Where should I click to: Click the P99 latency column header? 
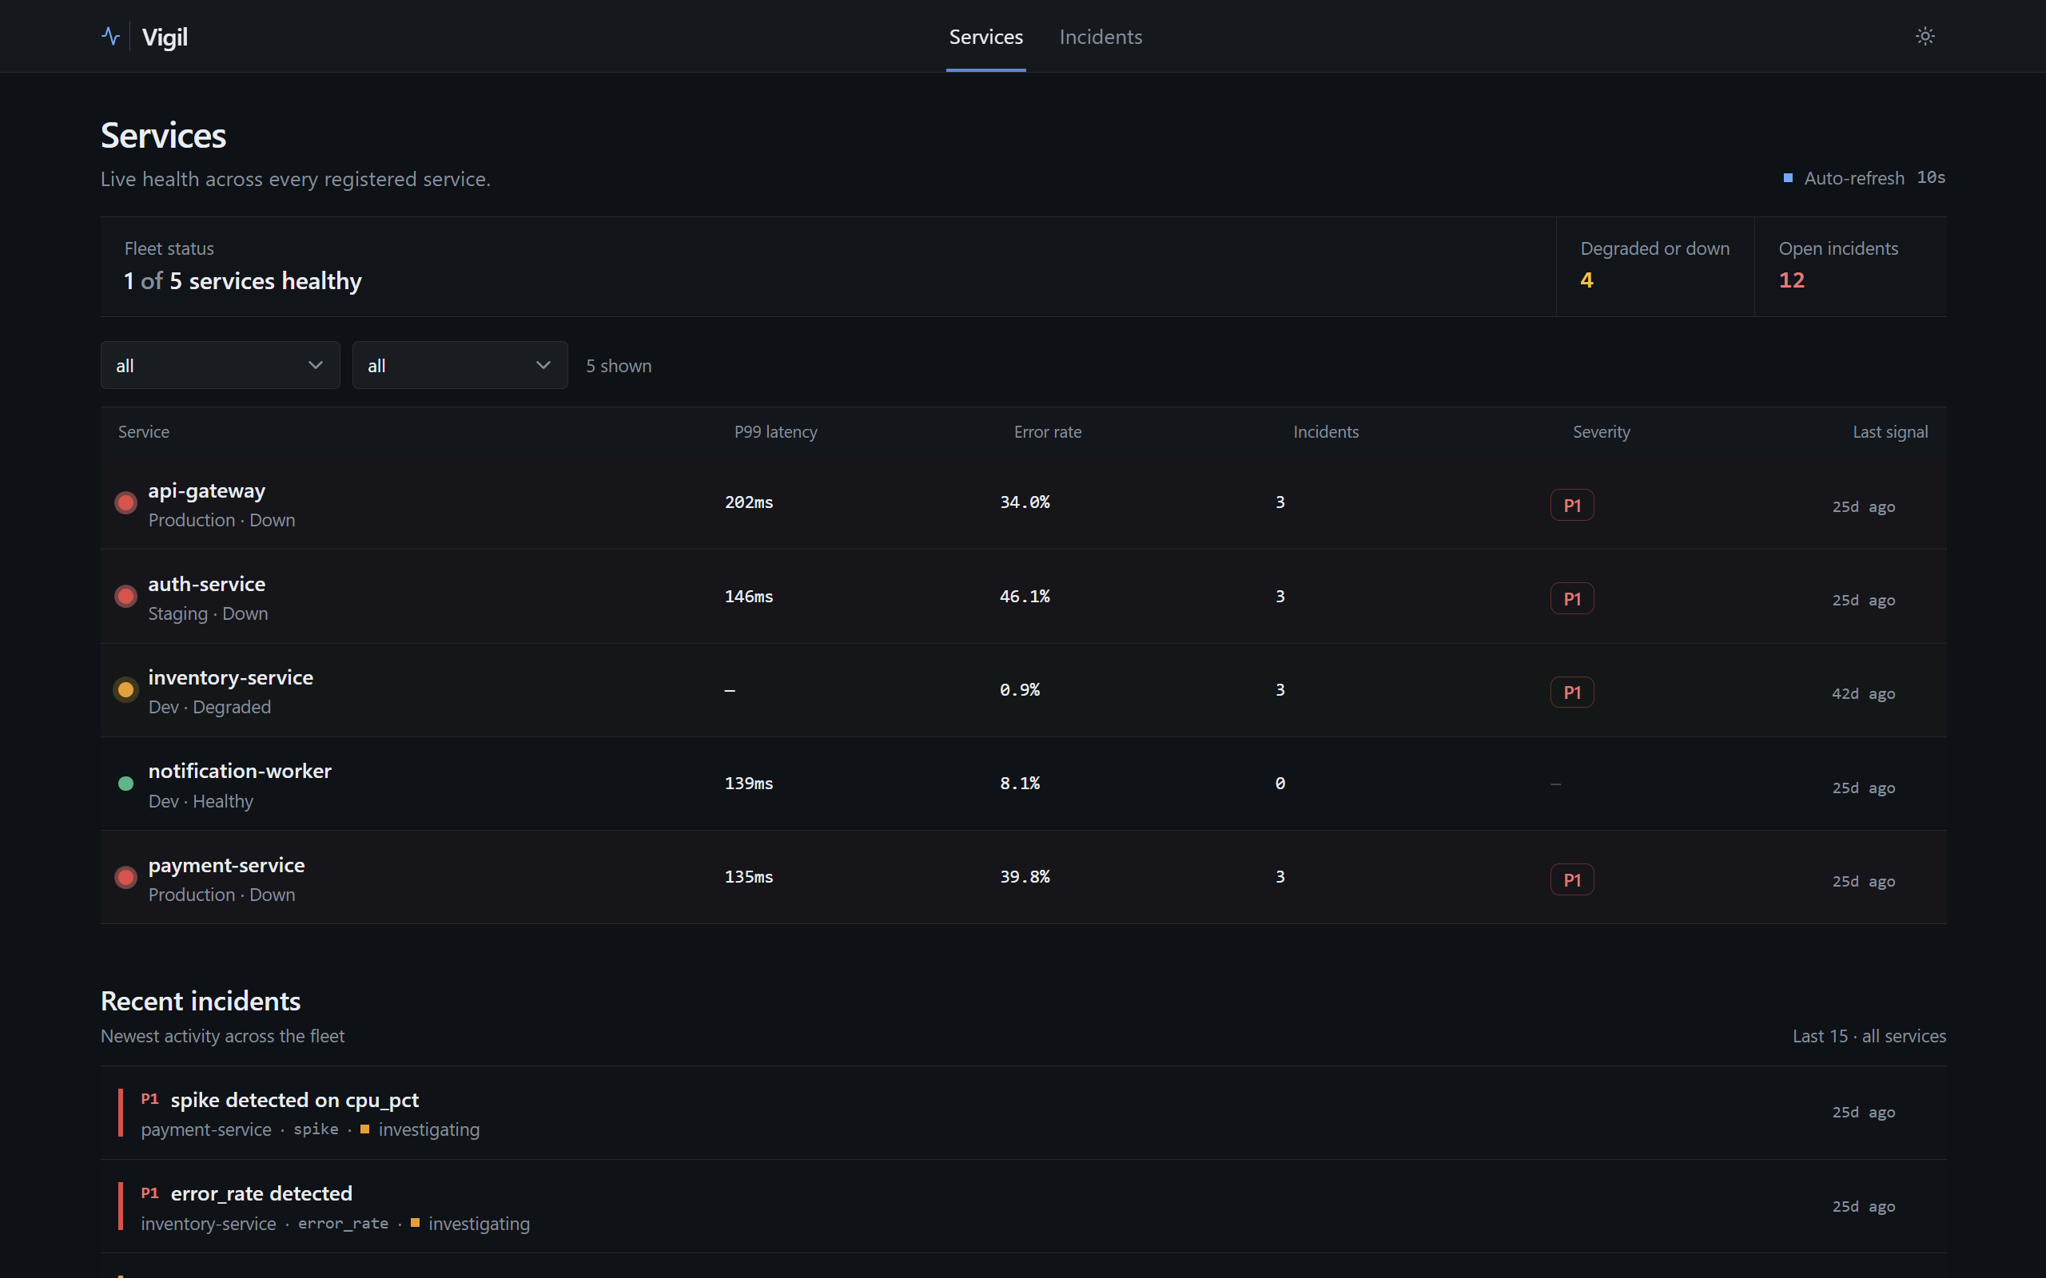point(775,432)
